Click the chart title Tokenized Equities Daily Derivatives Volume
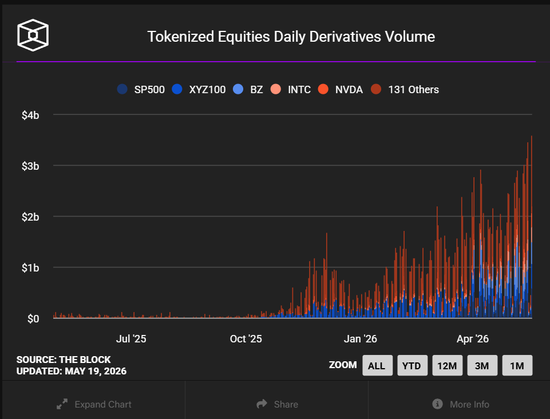The width and height of the screenshot is (550, 419). [x=291, y=37]
